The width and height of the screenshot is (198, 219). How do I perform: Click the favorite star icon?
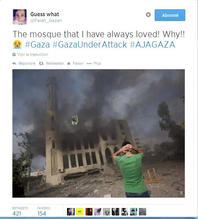point(69,64)
